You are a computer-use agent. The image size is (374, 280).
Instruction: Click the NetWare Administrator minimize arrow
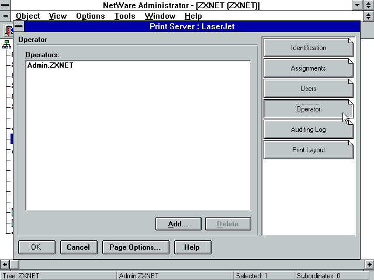pos(357,5)
